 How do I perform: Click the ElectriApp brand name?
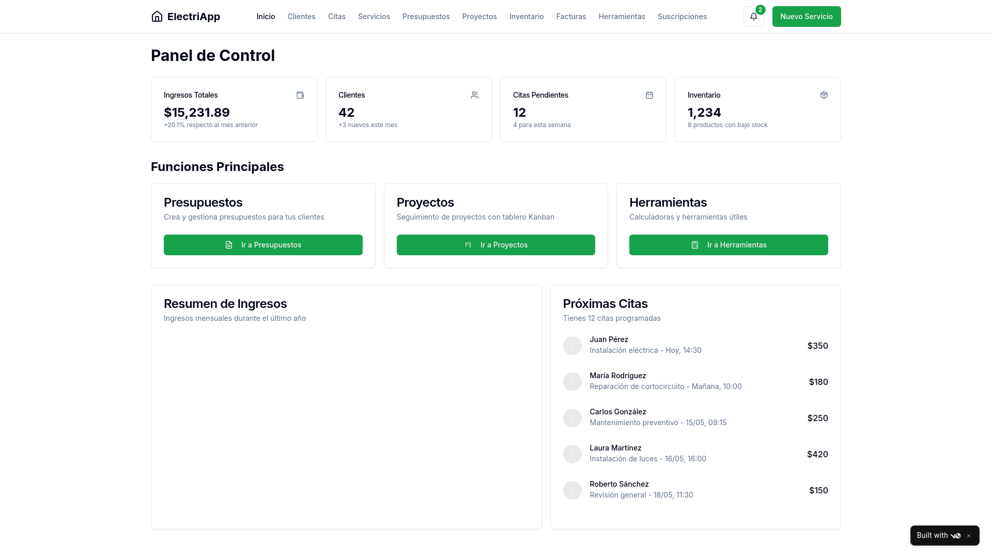click(194, 17)
